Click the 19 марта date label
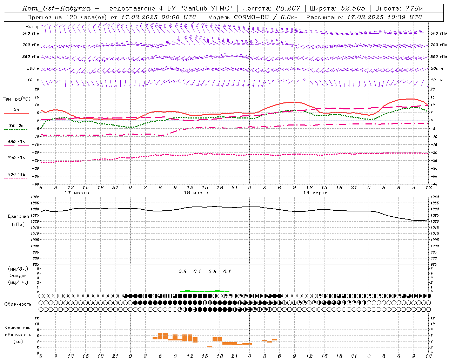The image size is (449, 359). [315, 193]
